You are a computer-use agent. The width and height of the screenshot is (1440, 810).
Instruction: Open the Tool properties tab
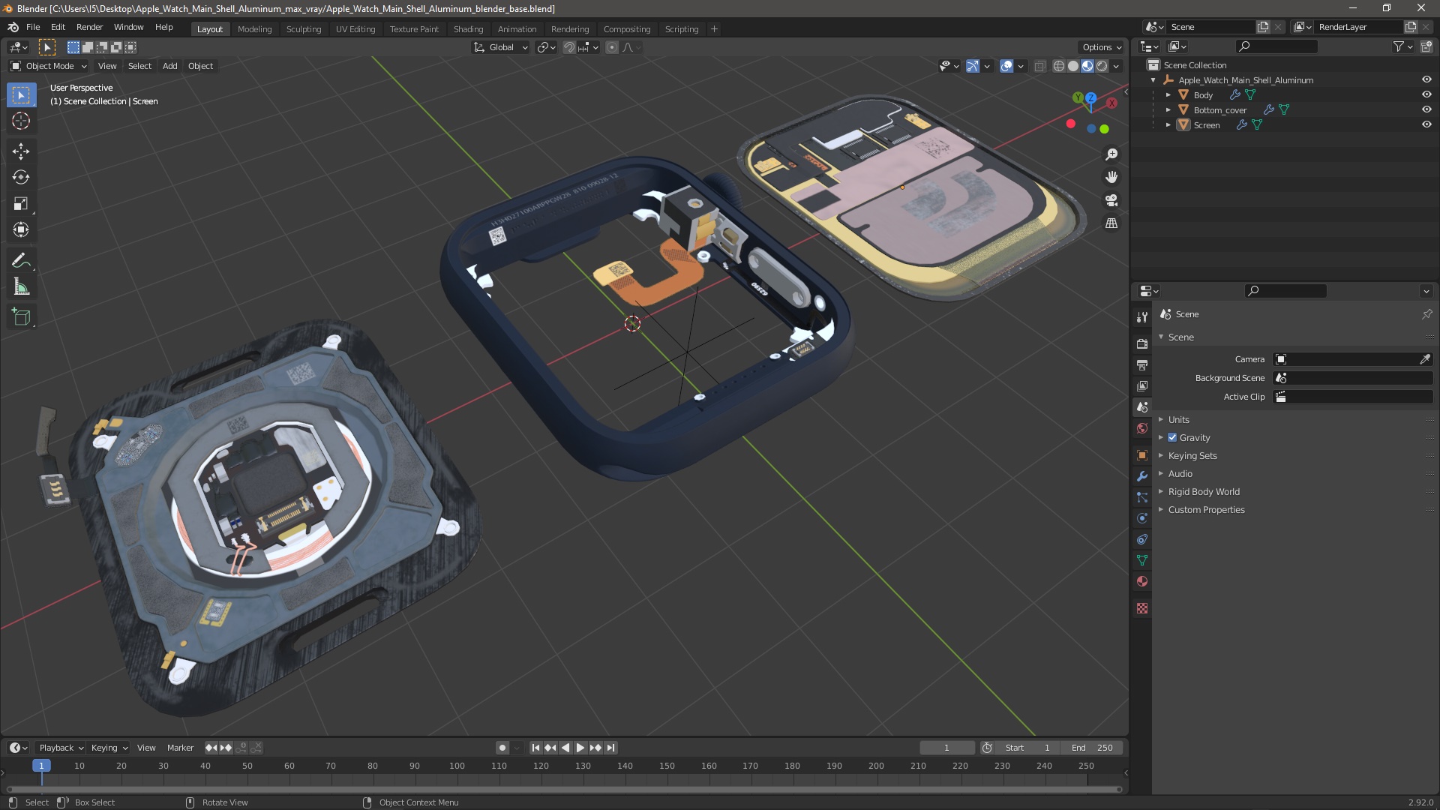pos(1142,317)
